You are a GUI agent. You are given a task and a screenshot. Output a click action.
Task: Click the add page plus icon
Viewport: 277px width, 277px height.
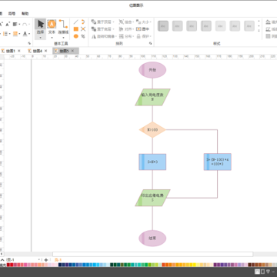coord(46,260)
